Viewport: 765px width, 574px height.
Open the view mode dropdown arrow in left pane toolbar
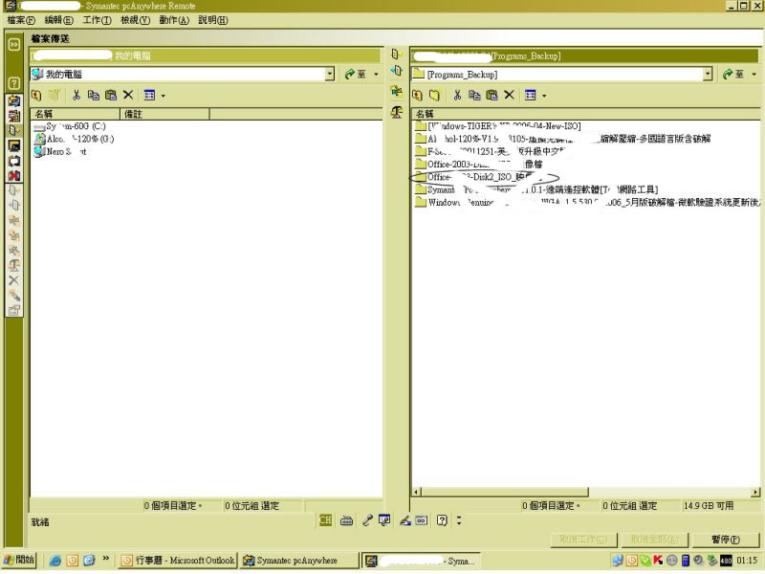pos(163,96)
